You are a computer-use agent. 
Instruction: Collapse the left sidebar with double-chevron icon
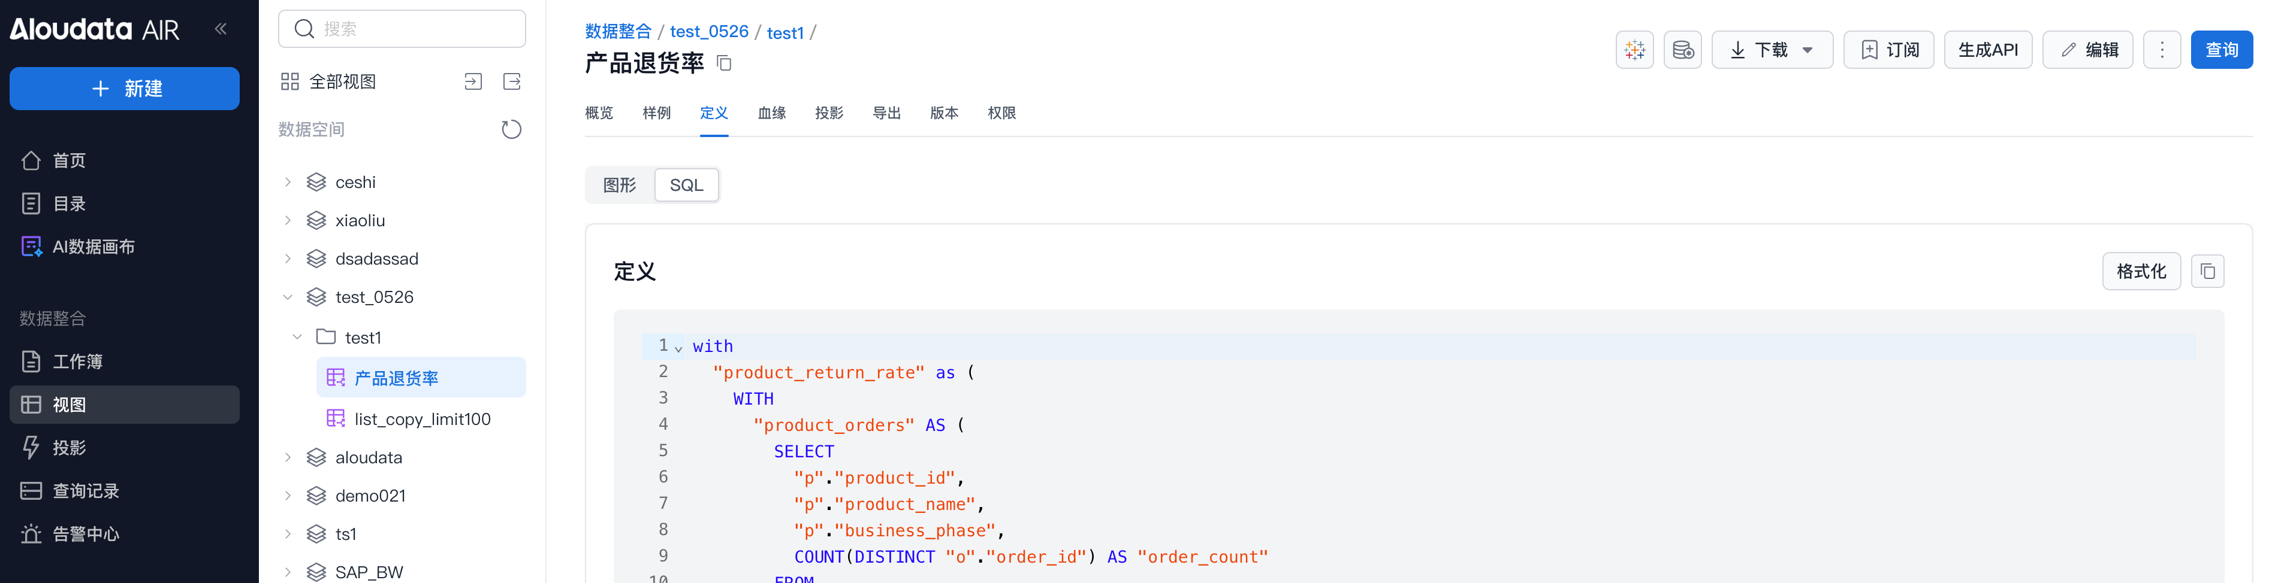point(220,29)
